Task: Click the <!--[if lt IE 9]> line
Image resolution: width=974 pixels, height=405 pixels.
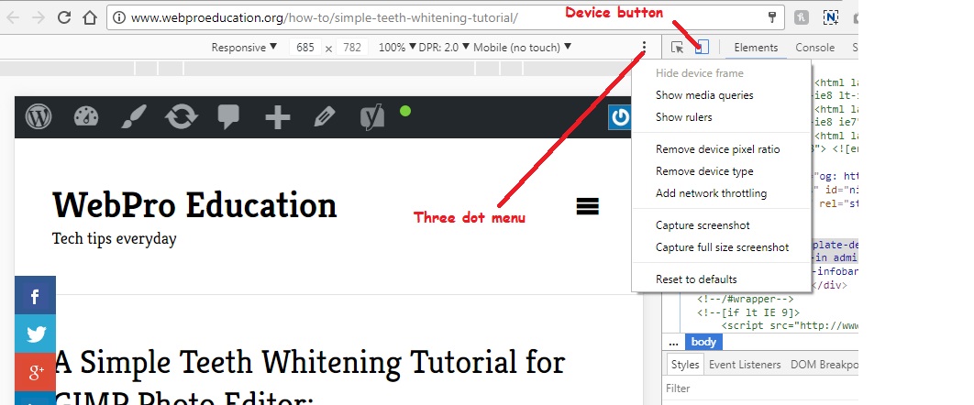Action: pos(747,312)
